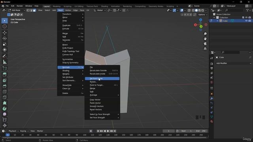Open timeline Marker menu

click(x=40, y=131)
